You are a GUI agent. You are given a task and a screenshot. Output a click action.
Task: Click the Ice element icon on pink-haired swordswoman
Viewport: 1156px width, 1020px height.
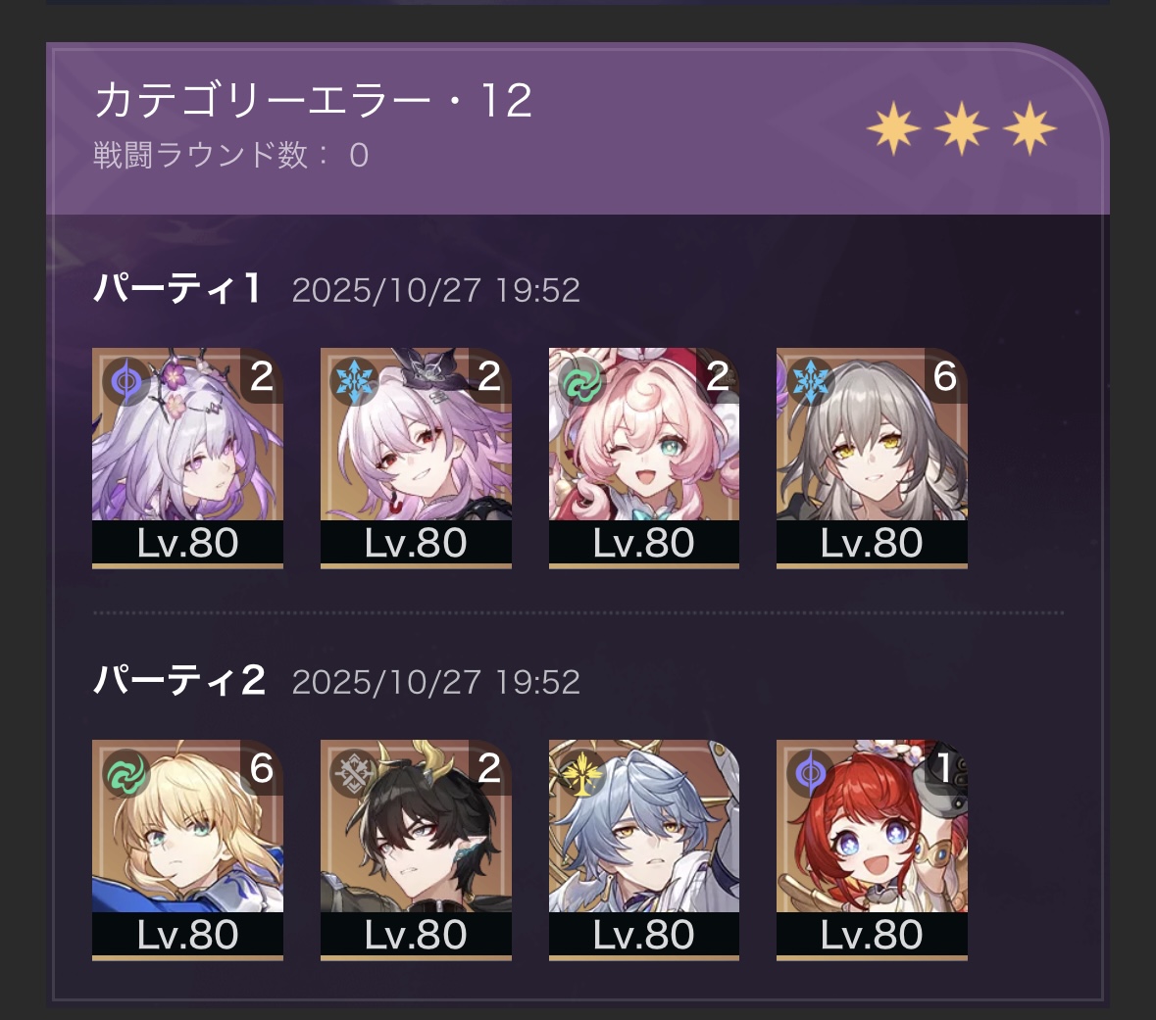355,382
